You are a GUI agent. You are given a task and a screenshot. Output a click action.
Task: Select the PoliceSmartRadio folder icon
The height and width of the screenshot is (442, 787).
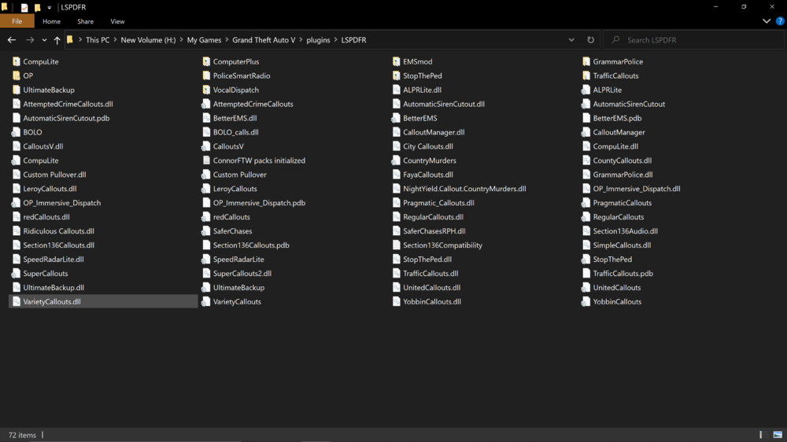point(206,76)
